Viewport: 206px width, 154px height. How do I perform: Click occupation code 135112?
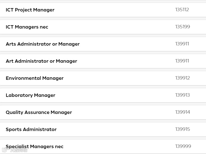pos(182,10)
